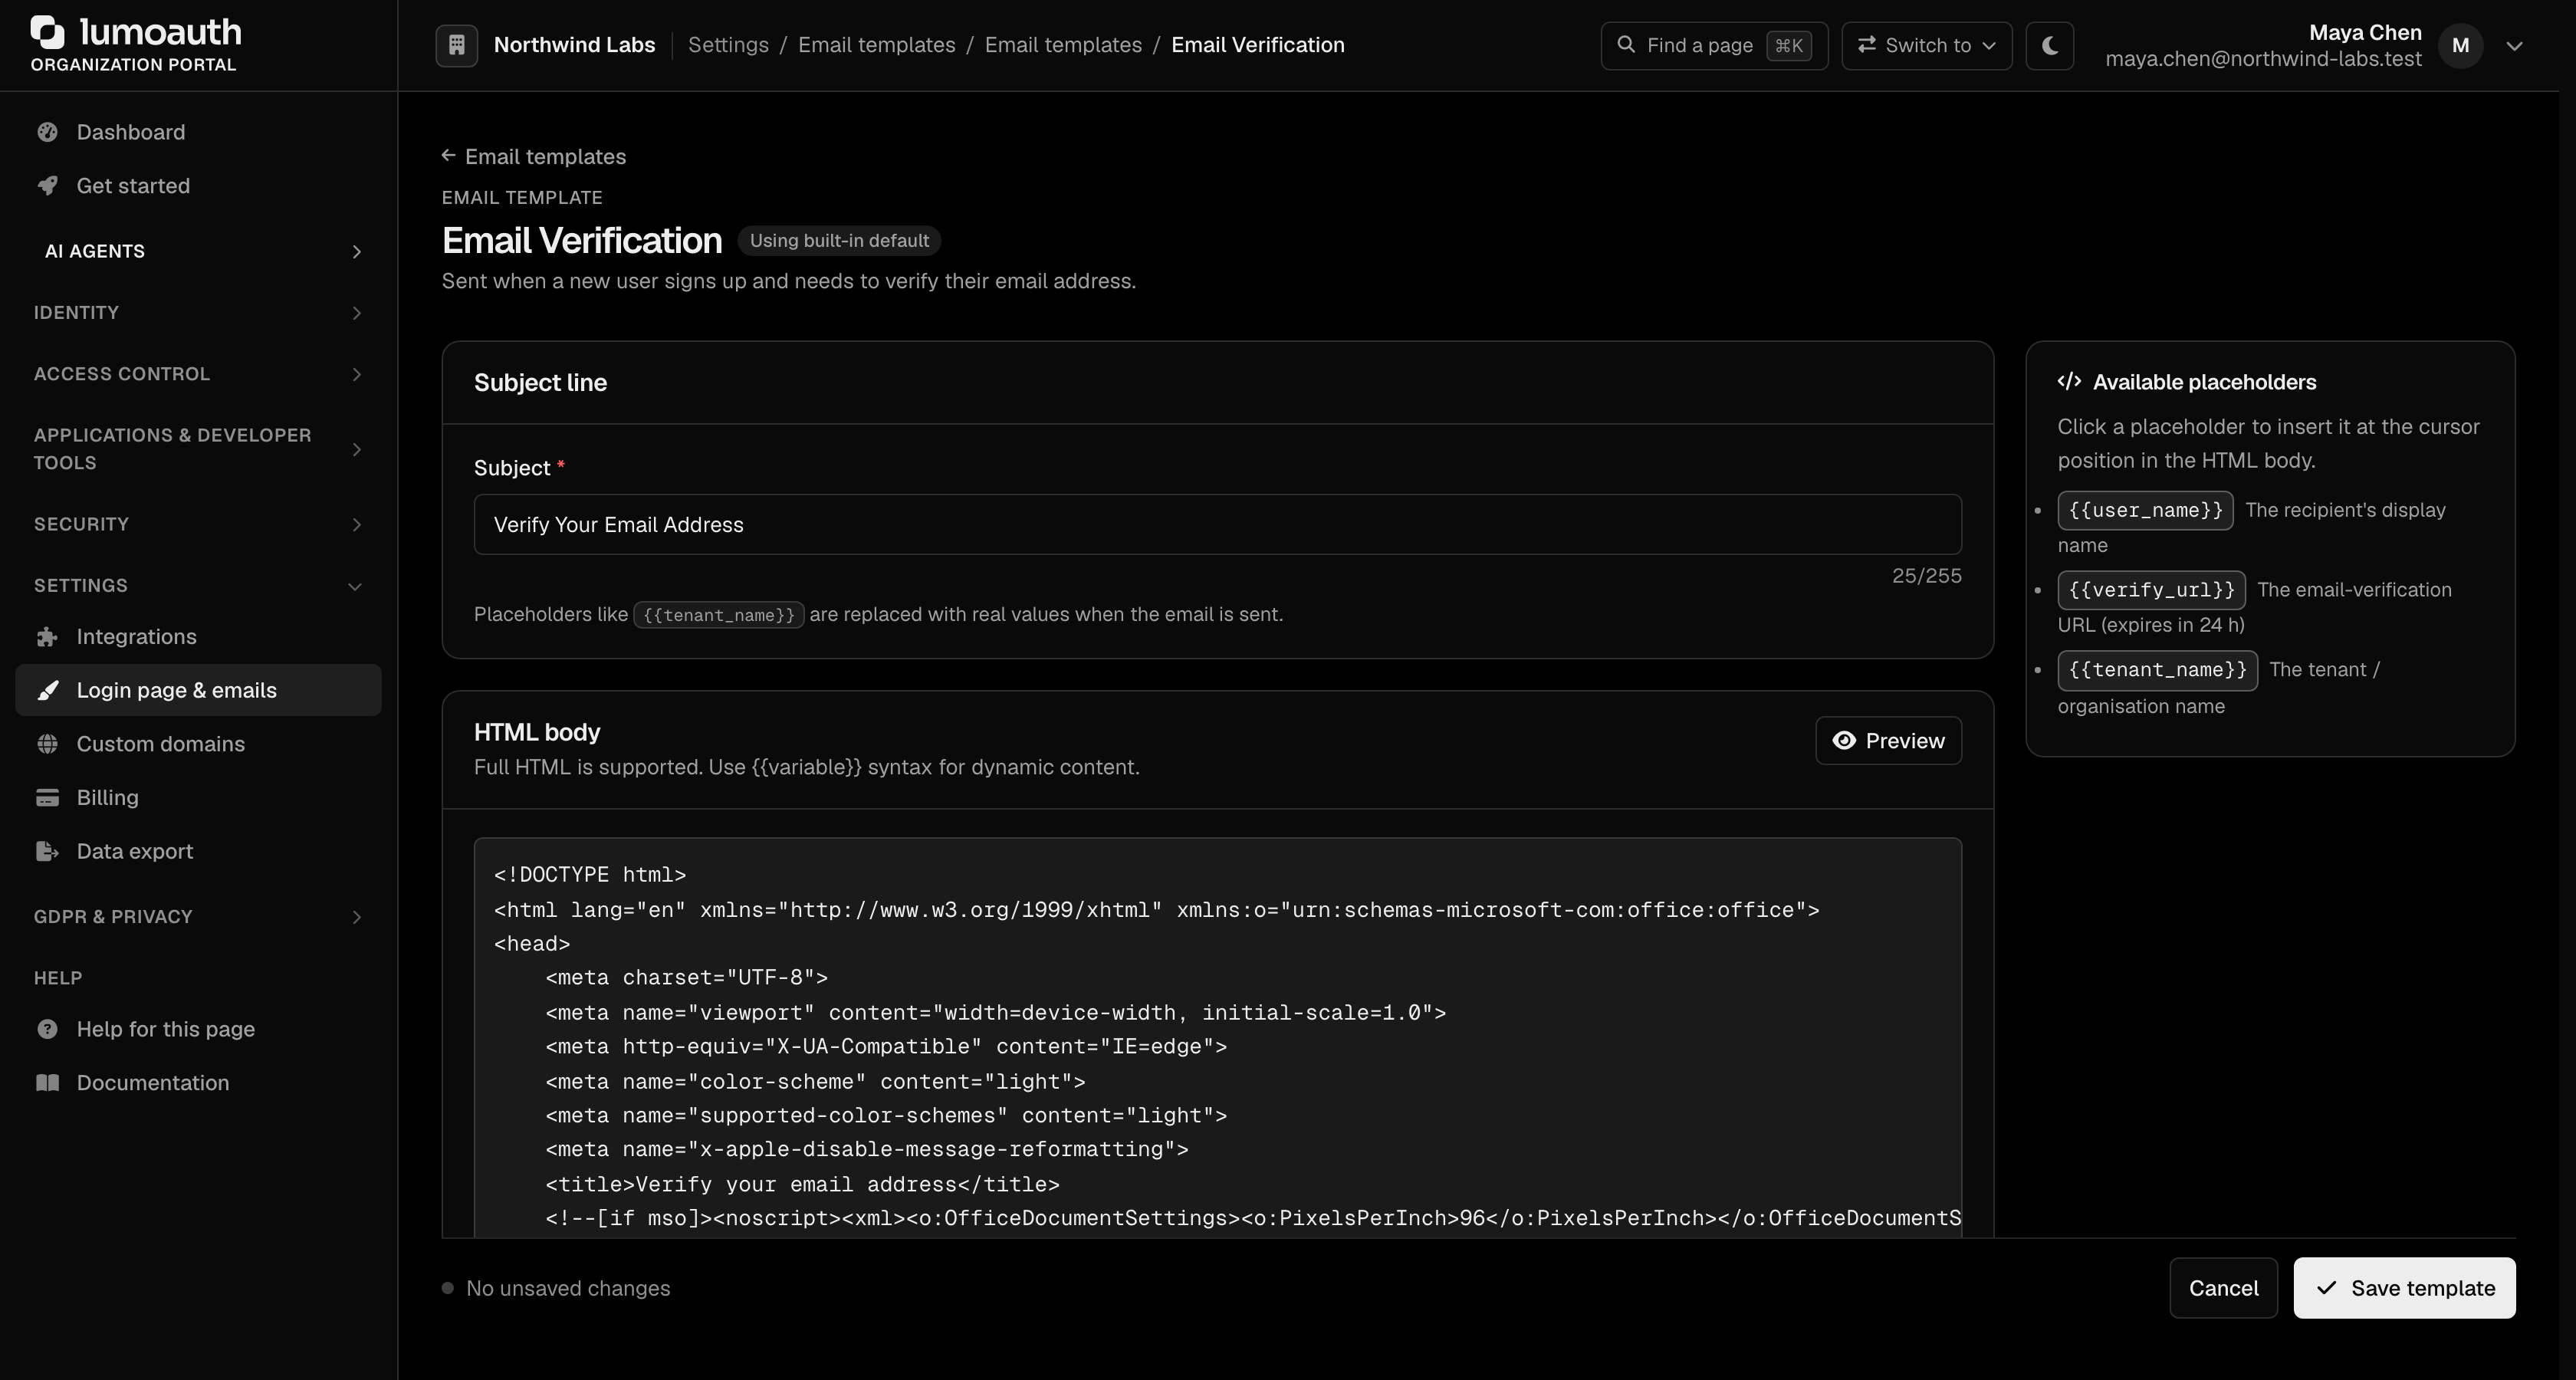Expand the ACCESS CONTROL section

(x=198, y=374)
